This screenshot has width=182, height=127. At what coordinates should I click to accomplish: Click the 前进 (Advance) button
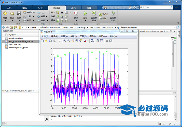(x=103, y=18)
